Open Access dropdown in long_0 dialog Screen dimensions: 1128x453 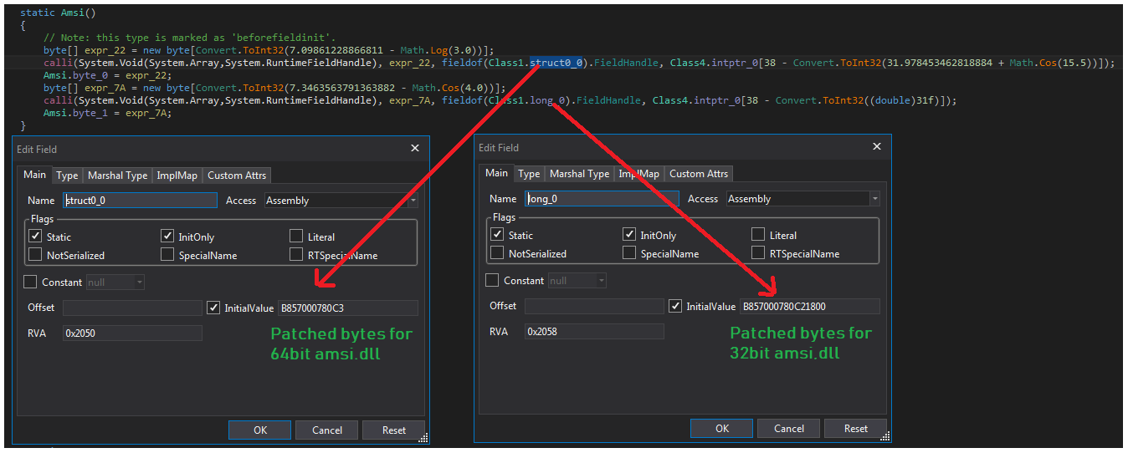pos(803,199)
